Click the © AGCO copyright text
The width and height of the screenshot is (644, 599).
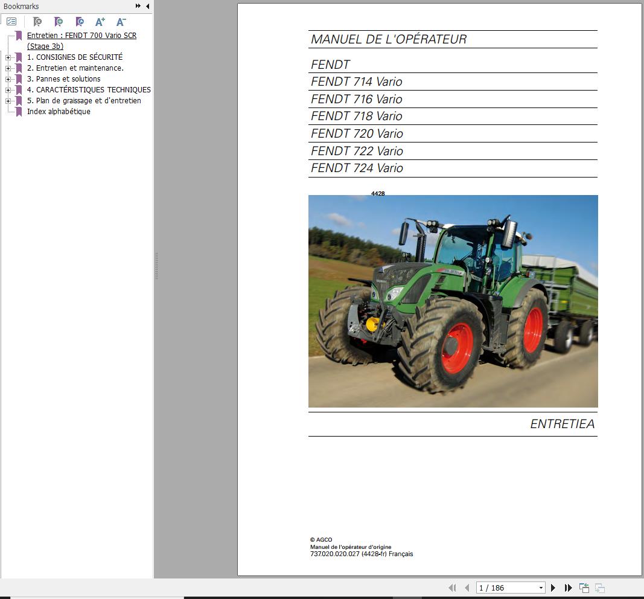[321, 540]
